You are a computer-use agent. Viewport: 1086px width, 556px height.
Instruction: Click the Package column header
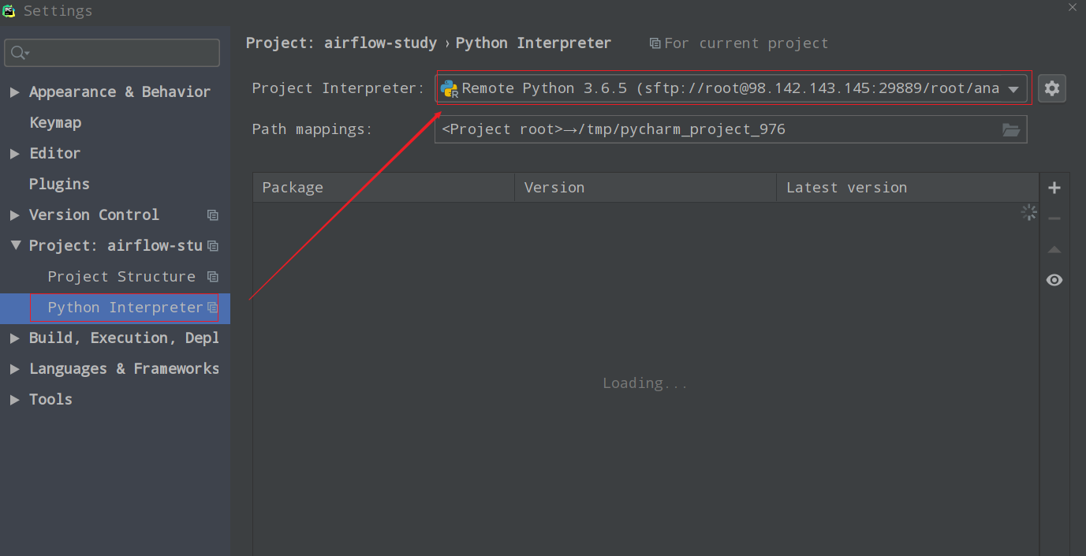point(383,188)
